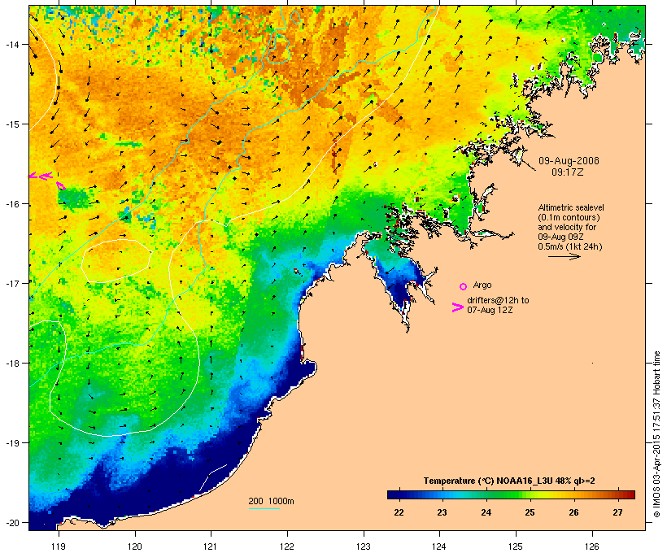
Task: Click the "drifters@12h to" legend text
Action: coord(498,300)
